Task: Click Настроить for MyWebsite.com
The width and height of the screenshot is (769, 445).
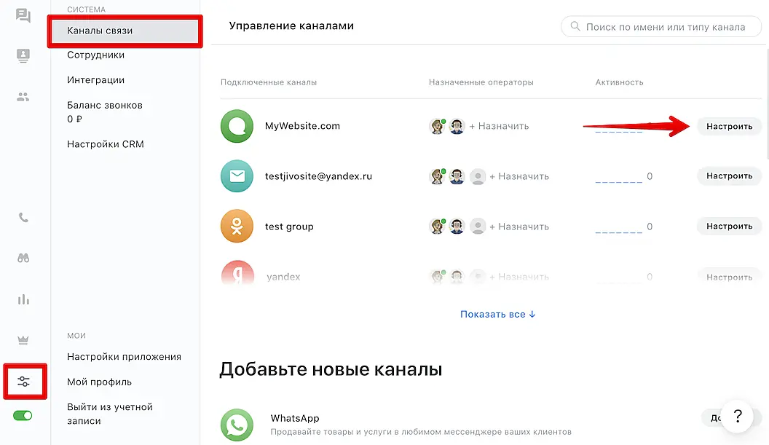Action: [729, 126]
